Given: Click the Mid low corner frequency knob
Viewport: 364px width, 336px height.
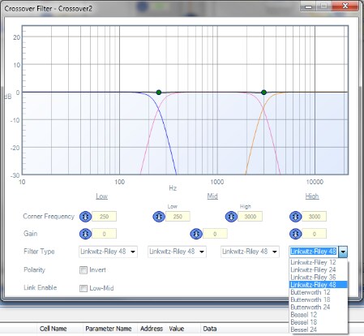Looking at the screenshot, I should coord(159,217).
